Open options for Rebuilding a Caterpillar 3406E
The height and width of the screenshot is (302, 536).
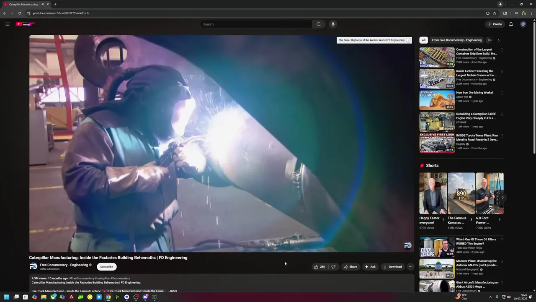(x=502, y=115)
